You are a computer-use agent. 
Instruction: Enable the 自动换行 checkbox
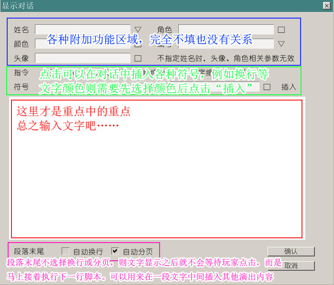[65, 251]
